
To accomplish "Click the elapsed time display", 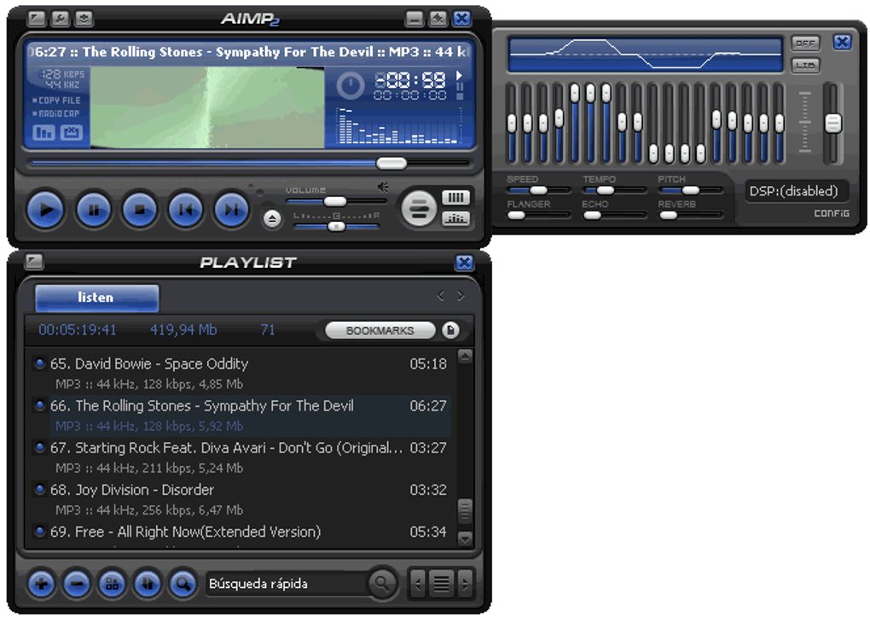I will tap(410, 80).
